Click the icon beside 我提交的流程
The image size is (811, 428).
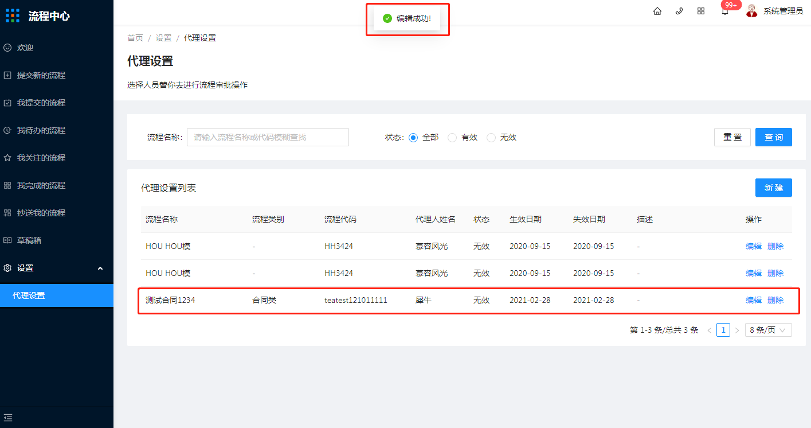pos(7,103)
